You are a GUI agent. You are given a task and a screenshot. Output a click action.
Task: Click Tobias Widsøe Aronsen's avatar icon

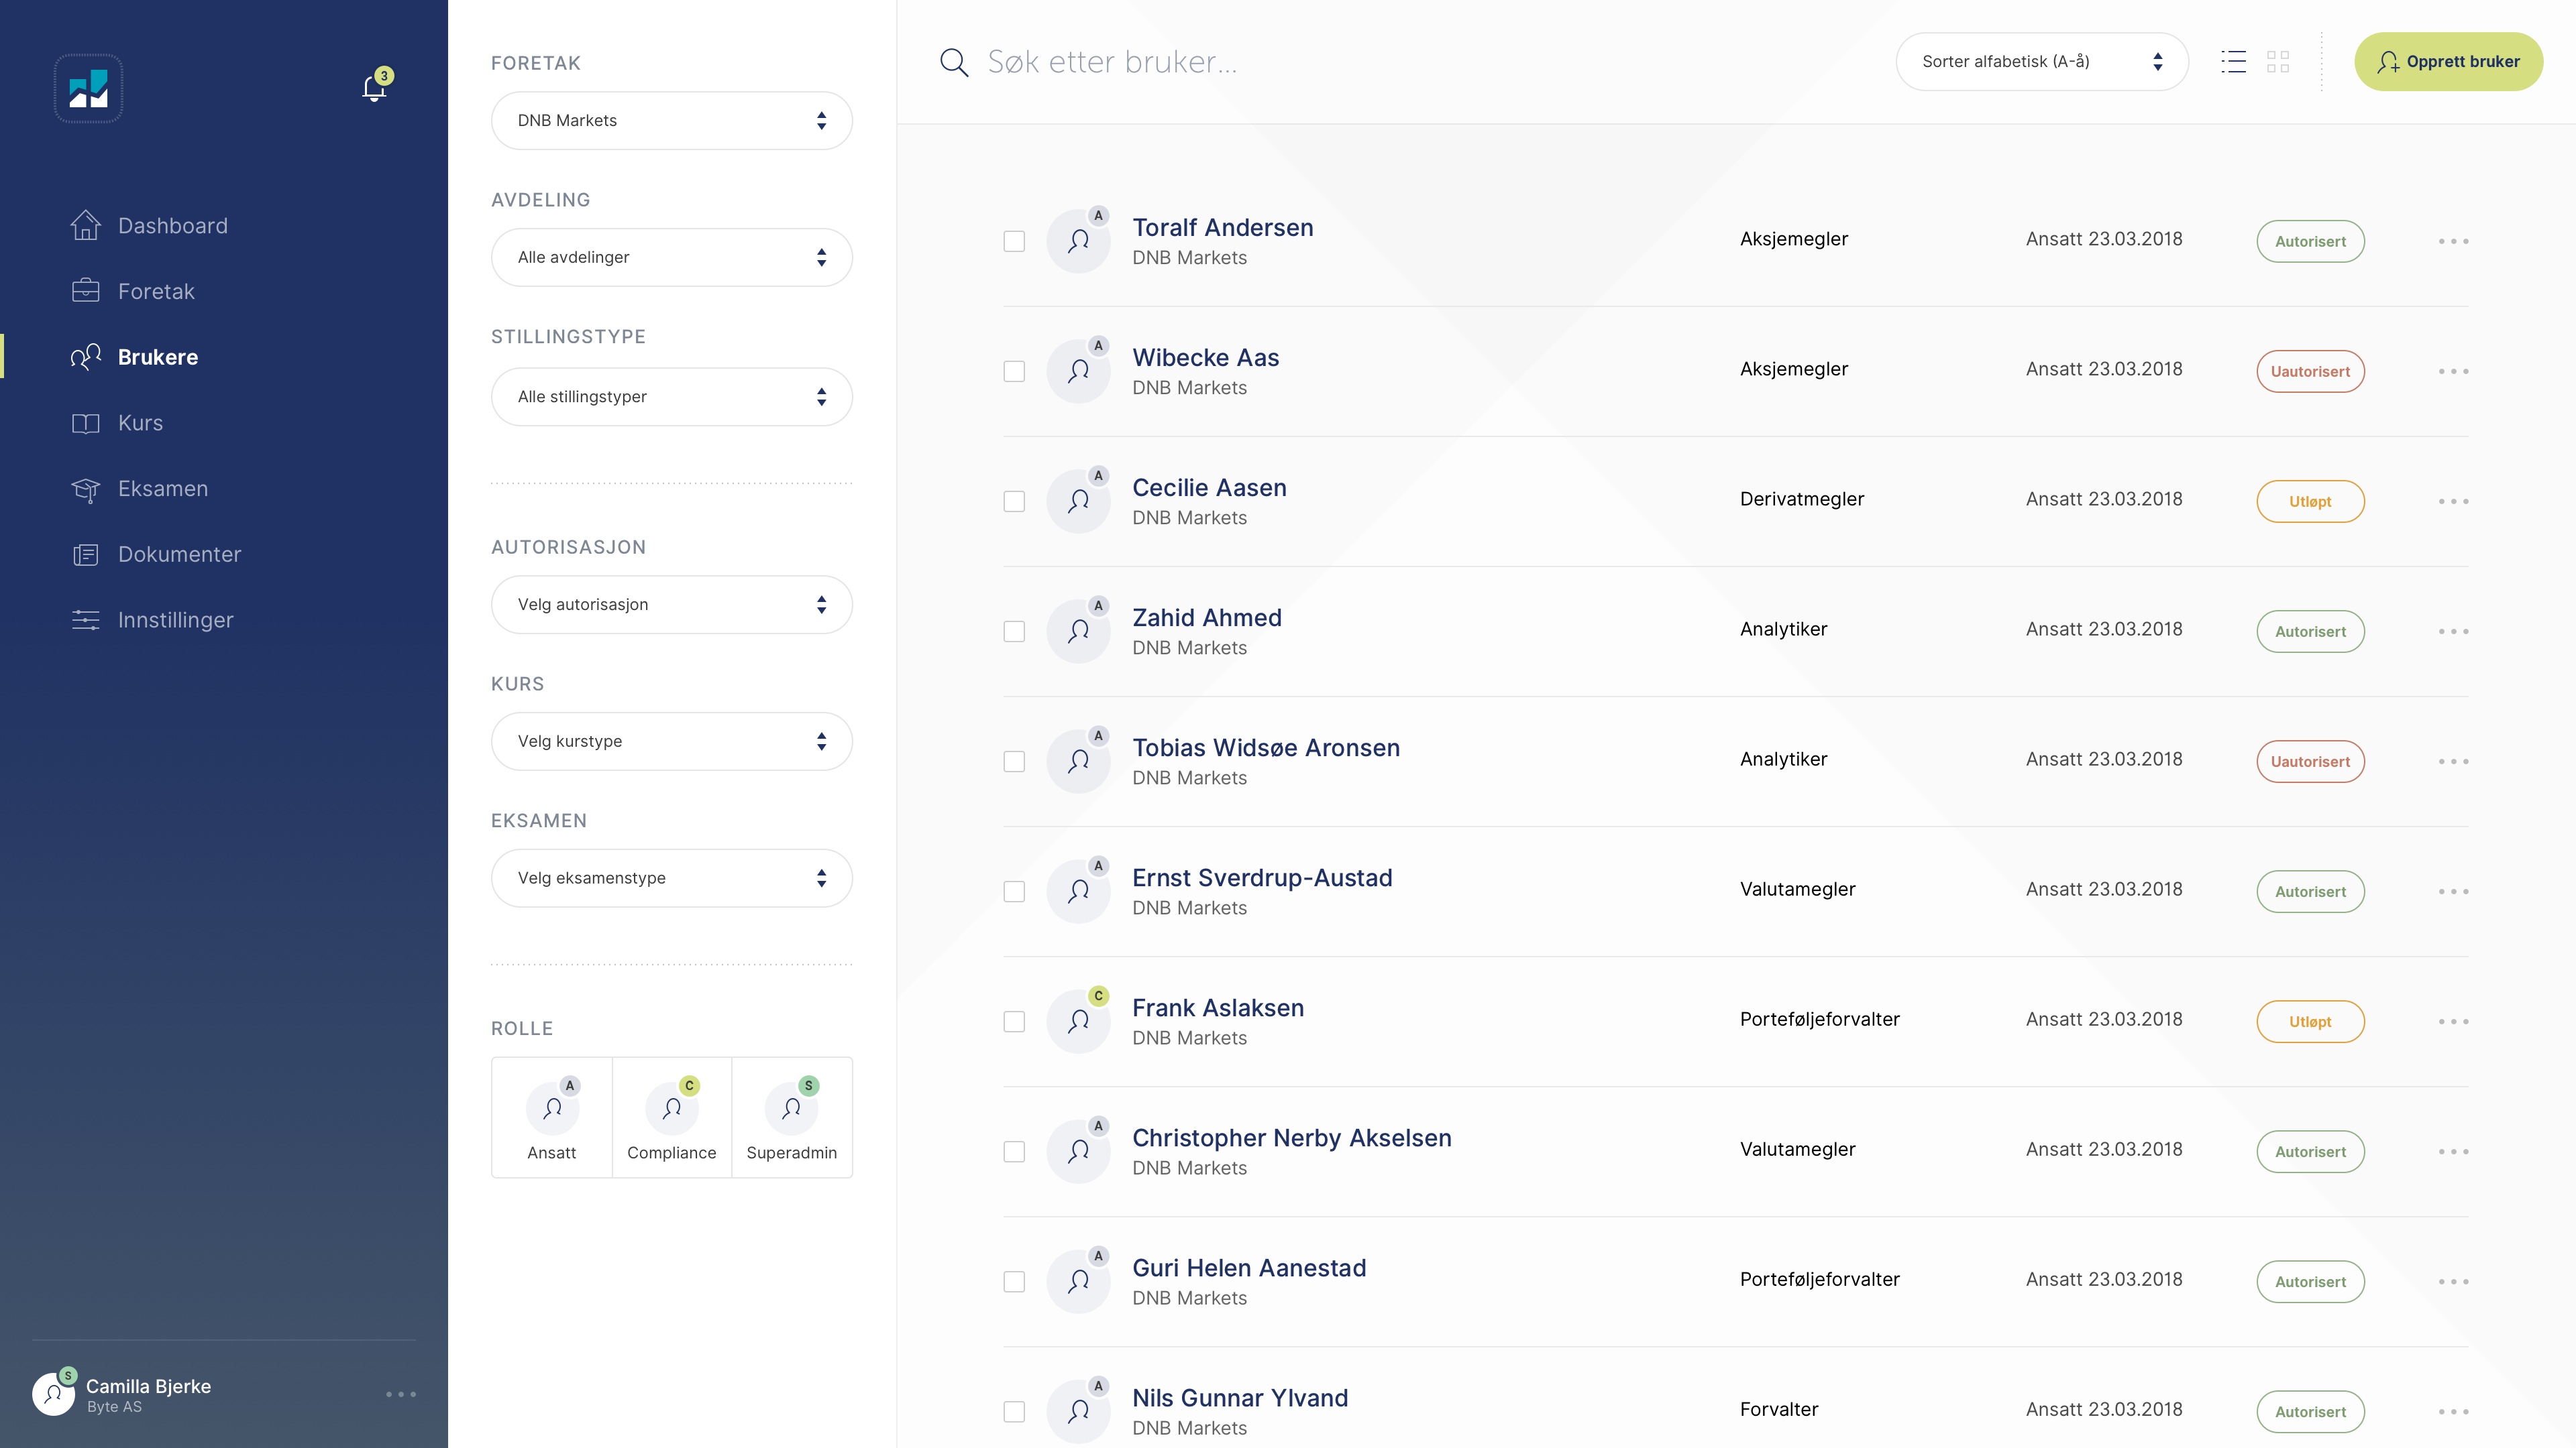1078,760
